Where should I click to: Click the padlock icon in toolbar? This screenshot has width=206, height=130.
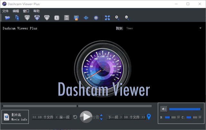pyautogui.click(x=76, y=18)
